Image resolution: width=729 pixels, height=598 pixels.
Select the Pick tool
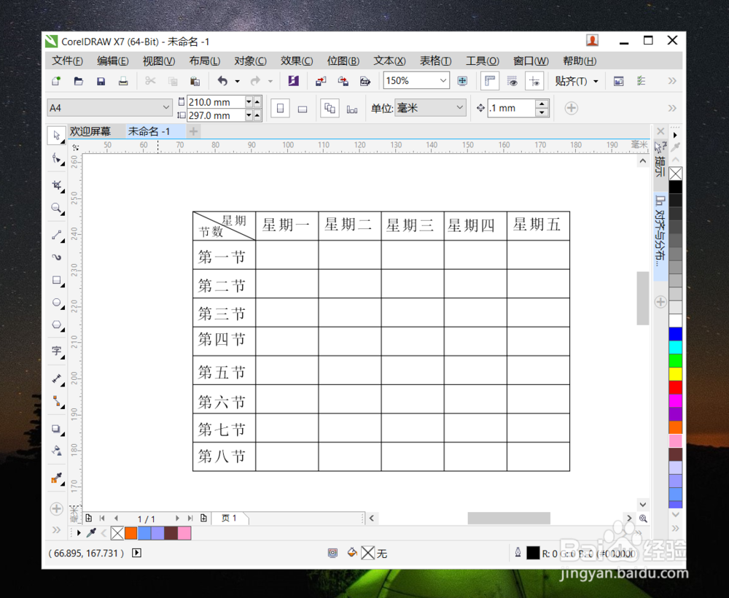click(x=56, y=136)
